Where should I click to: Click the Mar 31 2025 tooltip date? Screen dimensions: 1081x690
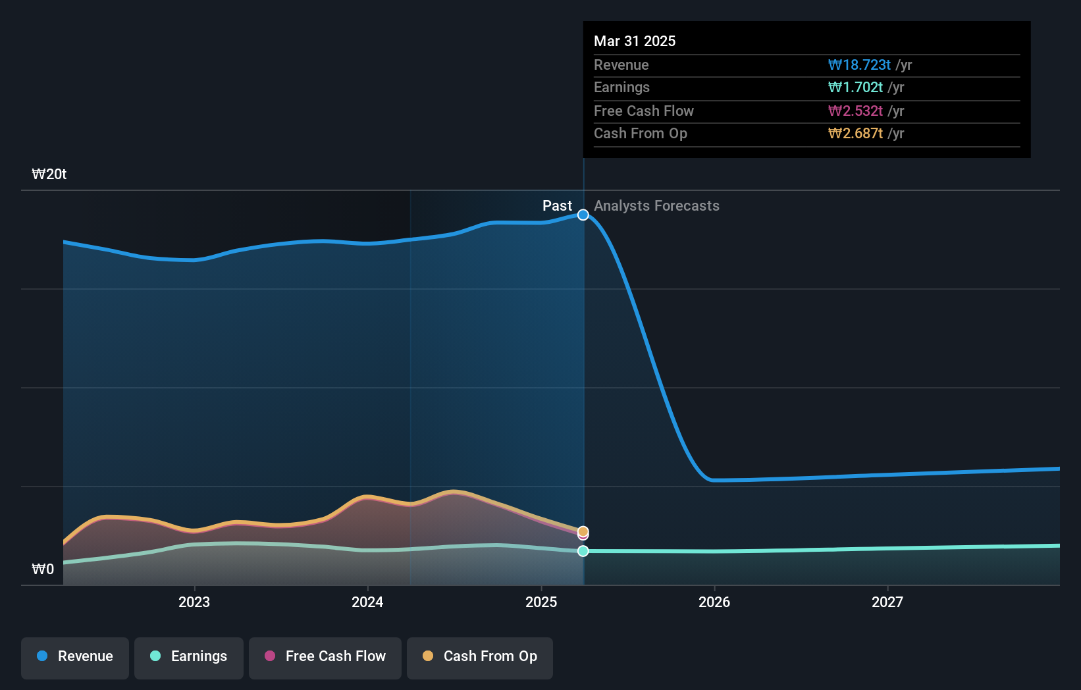pos(635,41)
